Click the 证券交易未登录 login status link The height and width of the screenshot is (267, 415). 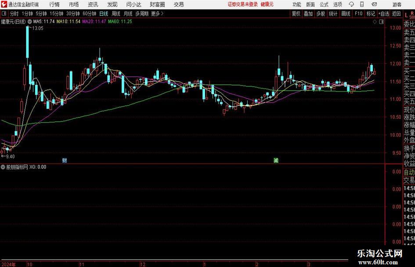coord(243,4)
